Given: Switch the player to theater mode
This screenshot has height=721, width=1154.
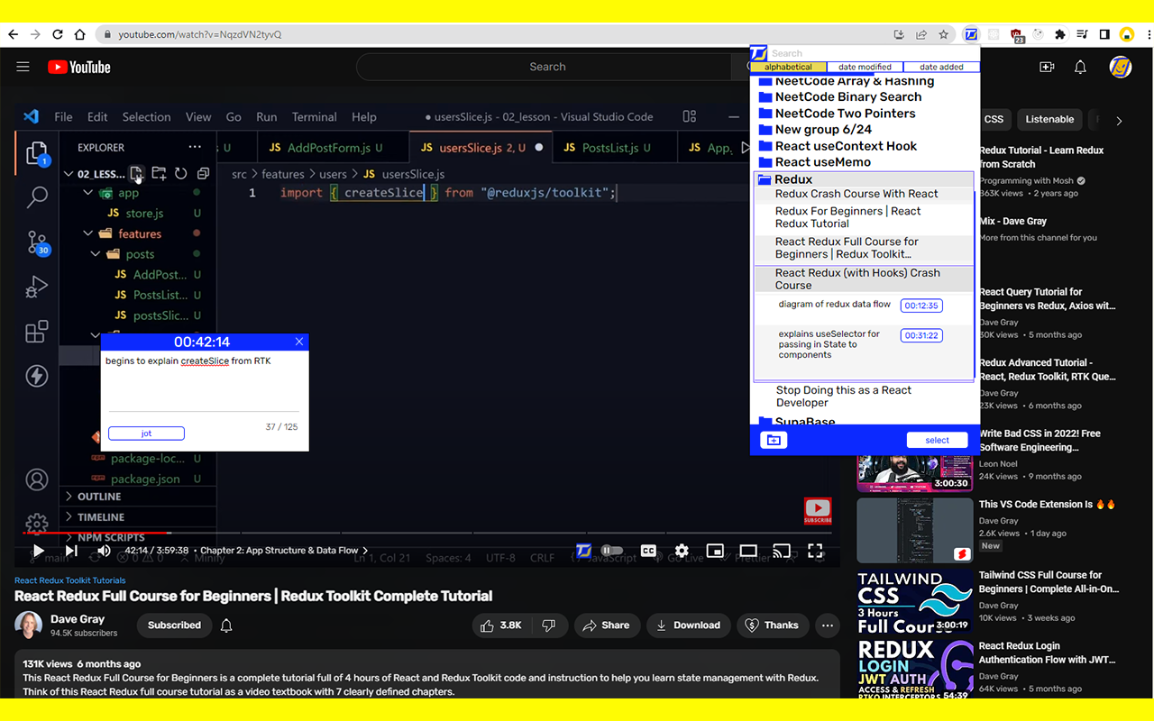Looking at the screenshot, I should pos(748,551).
